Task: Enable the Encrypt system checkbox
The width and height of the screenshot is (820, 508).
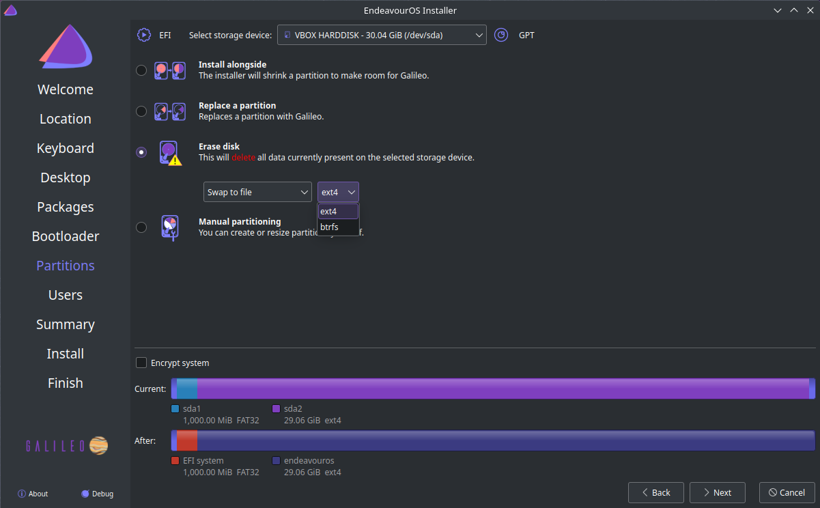Action: point(141,363)
